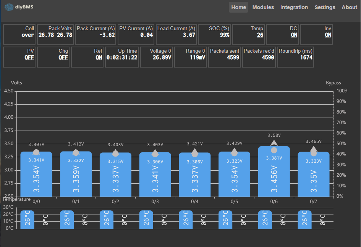Toggle the Inv ON state
The width and height of the screenshot is (361, 247).
point(328,35)
